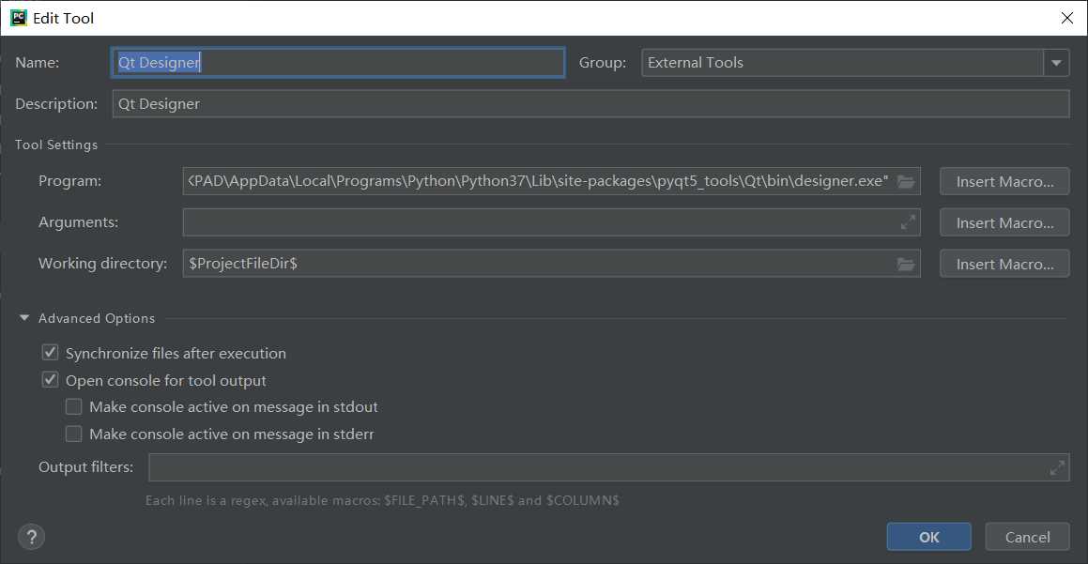This screenshot has width=1088, height=564.
Task: Browse for the Program file via its folder icon
Action: click(x=906, y=182)
